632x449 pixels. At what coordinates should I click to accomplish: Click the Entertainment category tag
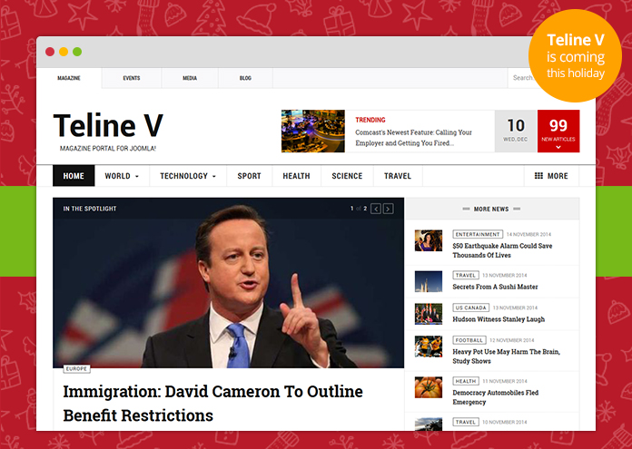(x=478, y=234)
